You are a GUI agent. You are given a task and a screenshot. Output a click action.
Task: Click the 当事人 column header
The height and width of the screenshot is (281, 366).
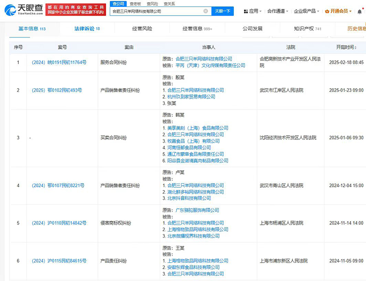click(209, 48)
